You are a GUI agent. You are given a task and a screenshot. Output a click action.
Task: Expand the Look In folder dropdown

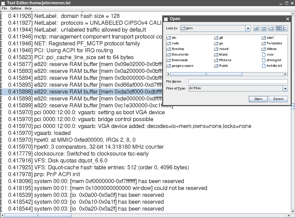click(x=248, y=28)
